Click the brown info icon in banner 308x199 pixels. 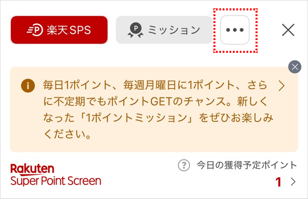tap(28, 86)
